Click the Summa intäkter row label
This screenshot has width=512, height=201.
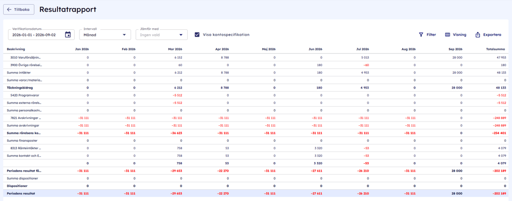(x=19, y=72)
